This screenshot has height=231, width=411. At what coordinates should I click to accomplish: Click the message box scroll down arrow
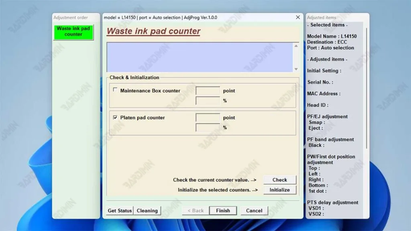296,69
